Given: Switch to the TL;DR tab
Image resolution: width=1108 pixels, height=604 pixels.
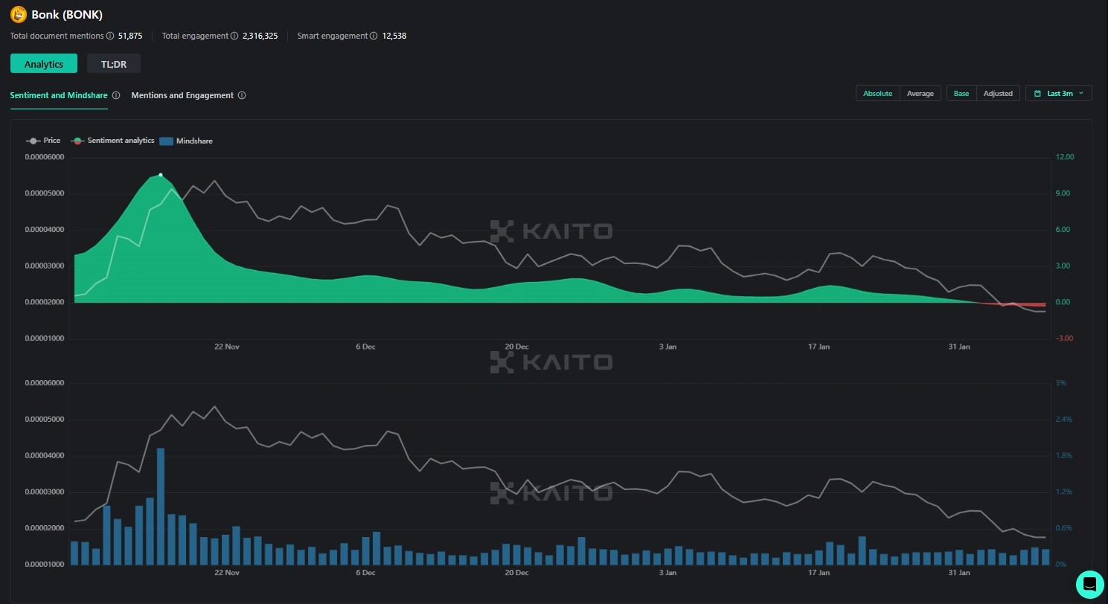Looking at the screenshot, I should coord(114,64).
